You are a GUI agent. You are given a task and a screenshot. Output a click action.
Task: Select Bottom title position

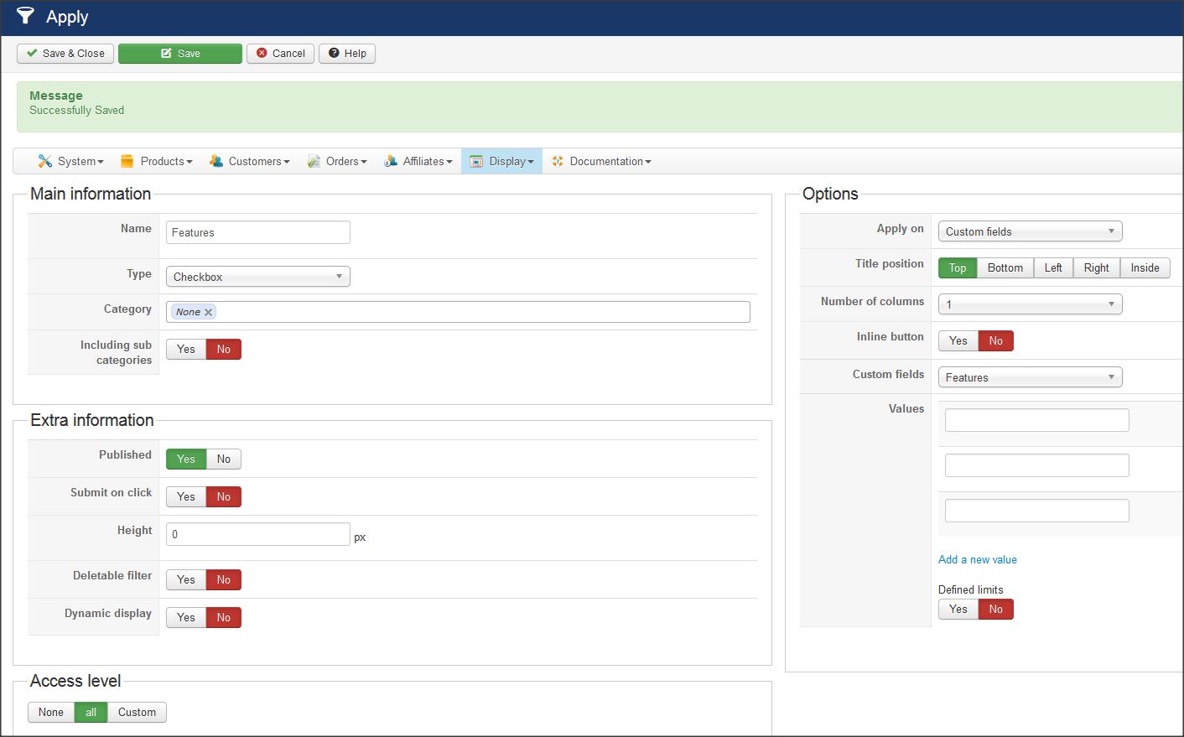[1005, 268]
